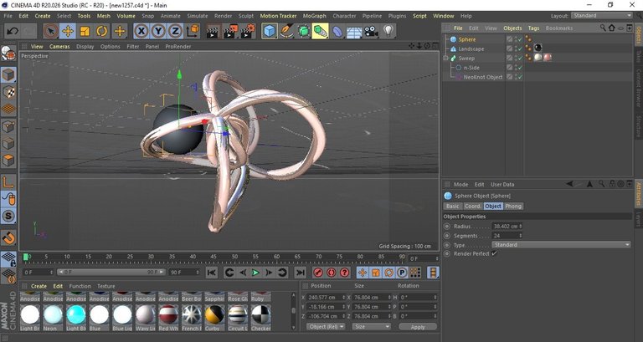Switch to Model mode in the left palette
The width and height of the screenshot is (643, 342).
(8, 75)
